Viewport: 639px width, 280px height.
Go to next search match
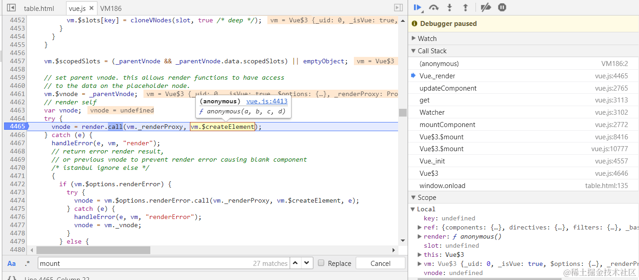click(x=307, y=263)
